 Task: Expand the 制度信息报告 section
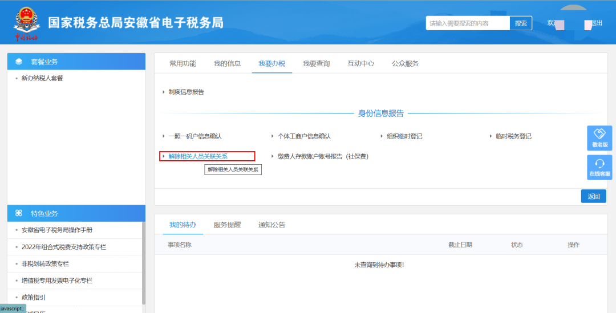[x=186, y=92]
